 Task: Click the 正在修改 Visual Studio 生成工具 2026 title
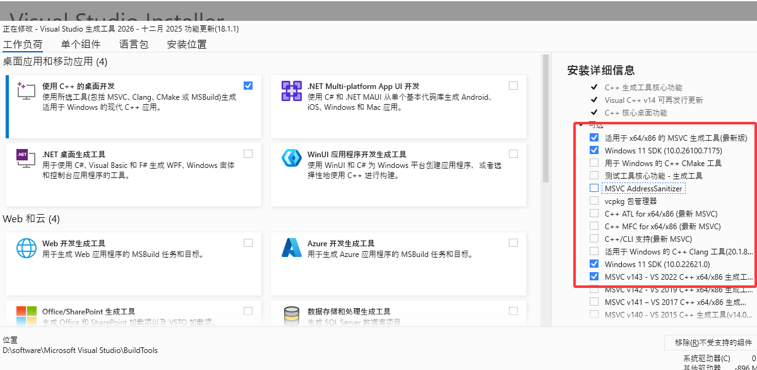[x=121, y=29]
